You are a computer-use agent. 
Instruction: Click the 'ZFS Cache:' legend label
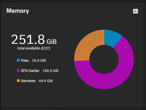(30, 71)
